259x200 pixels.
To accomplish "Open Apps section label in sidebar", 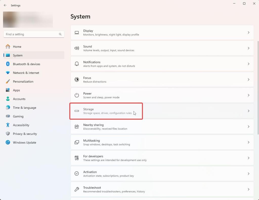I will (x=16, y=90).
